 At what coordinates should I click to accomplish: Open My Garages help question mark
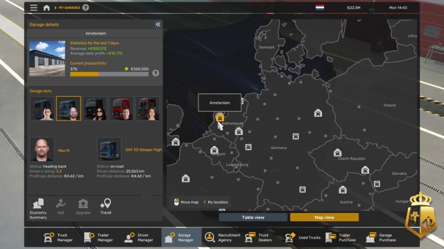85,8
